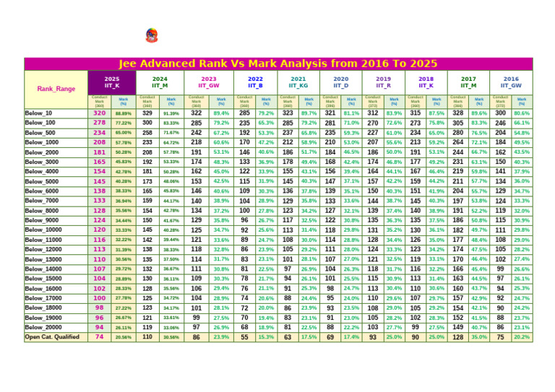Screen dimensions: 555x392
Task: Select the 2025 qualifying mark '74' in Open Cat. row
Action: coord(100,337)
